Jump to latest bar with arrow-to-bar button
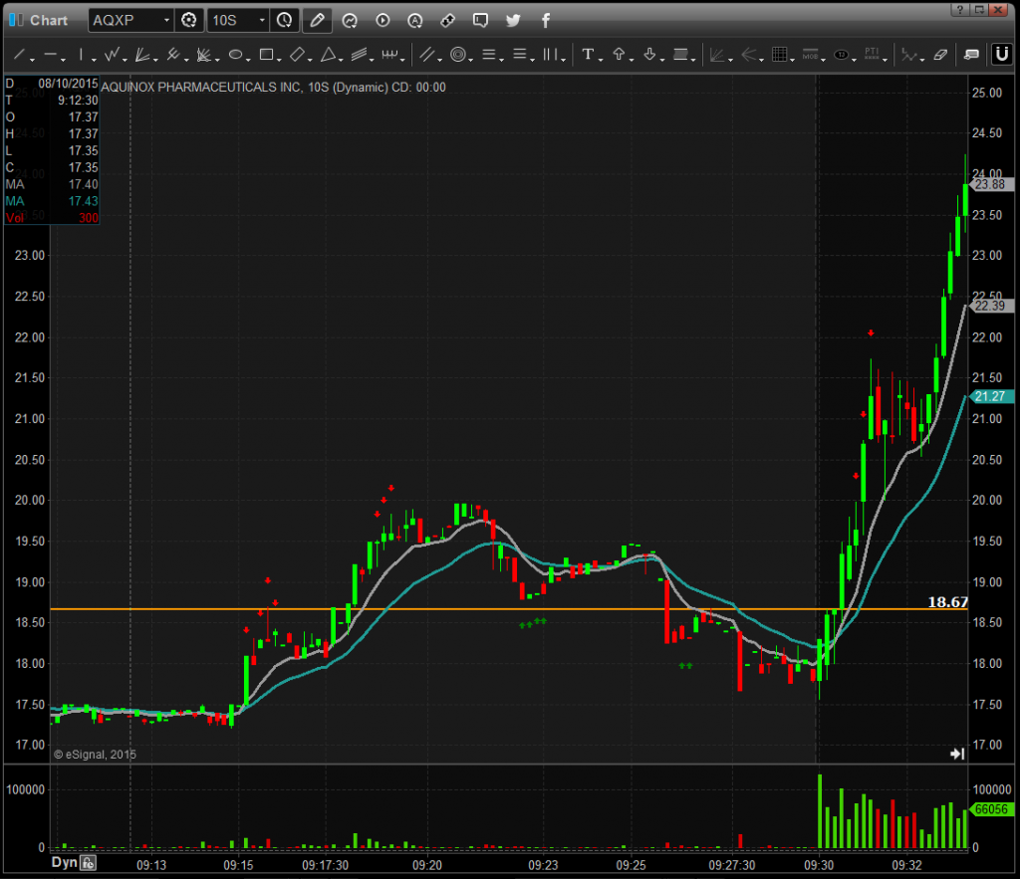 coord(957,754)
